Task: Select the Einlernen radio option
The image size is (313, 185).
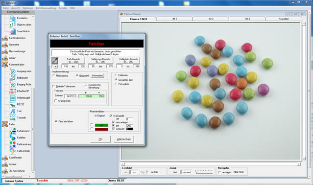Action: (x=116, y=75)
